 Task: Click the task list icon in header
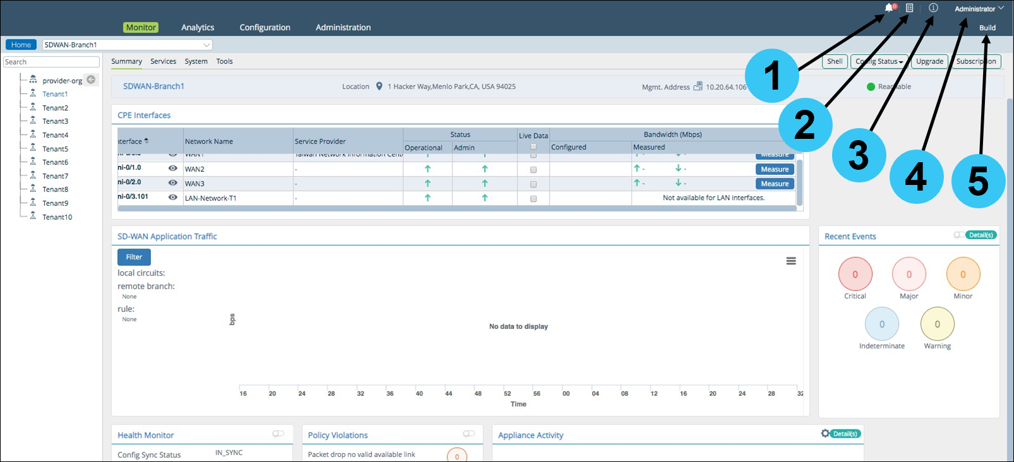click(x=910, y=8)
